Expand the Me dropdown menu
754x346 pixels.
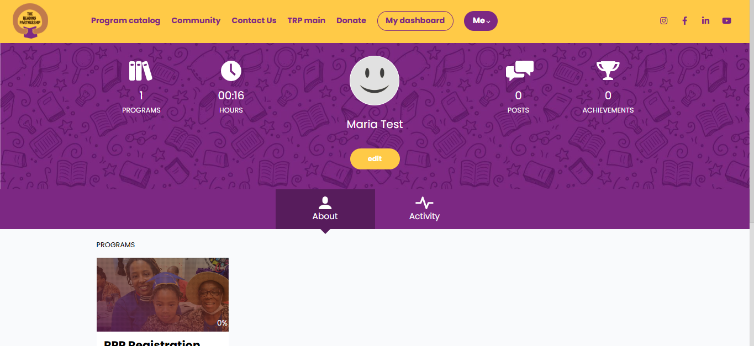481,21
